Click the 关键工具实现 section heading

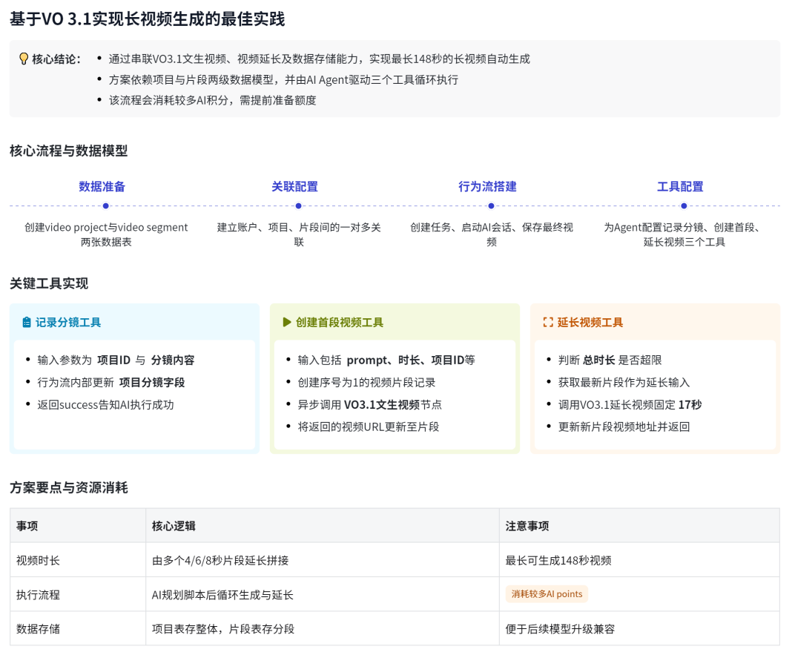tap(49, 283)
